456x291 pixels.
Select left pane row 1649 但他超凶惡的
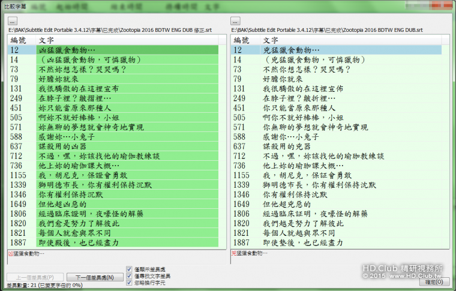(113, 204)
